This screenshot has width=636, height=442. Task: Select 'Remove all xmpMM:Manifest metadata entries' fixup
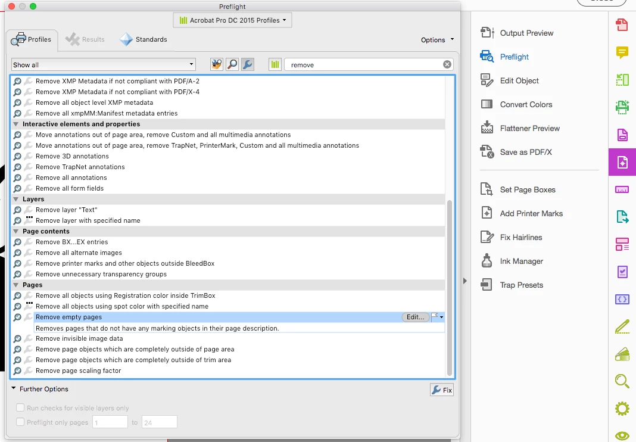[107, 113]
